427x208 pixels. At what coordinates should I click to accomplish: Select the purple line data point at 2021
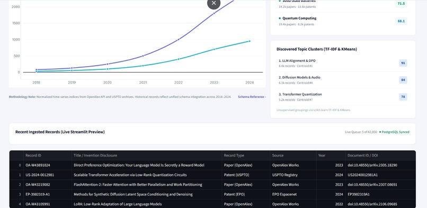click(143, 56)
